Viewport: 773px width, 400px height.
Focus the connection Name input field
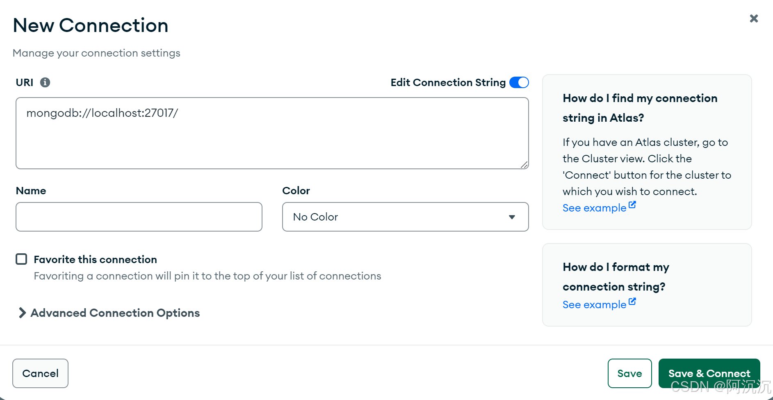tap(139, 217)
